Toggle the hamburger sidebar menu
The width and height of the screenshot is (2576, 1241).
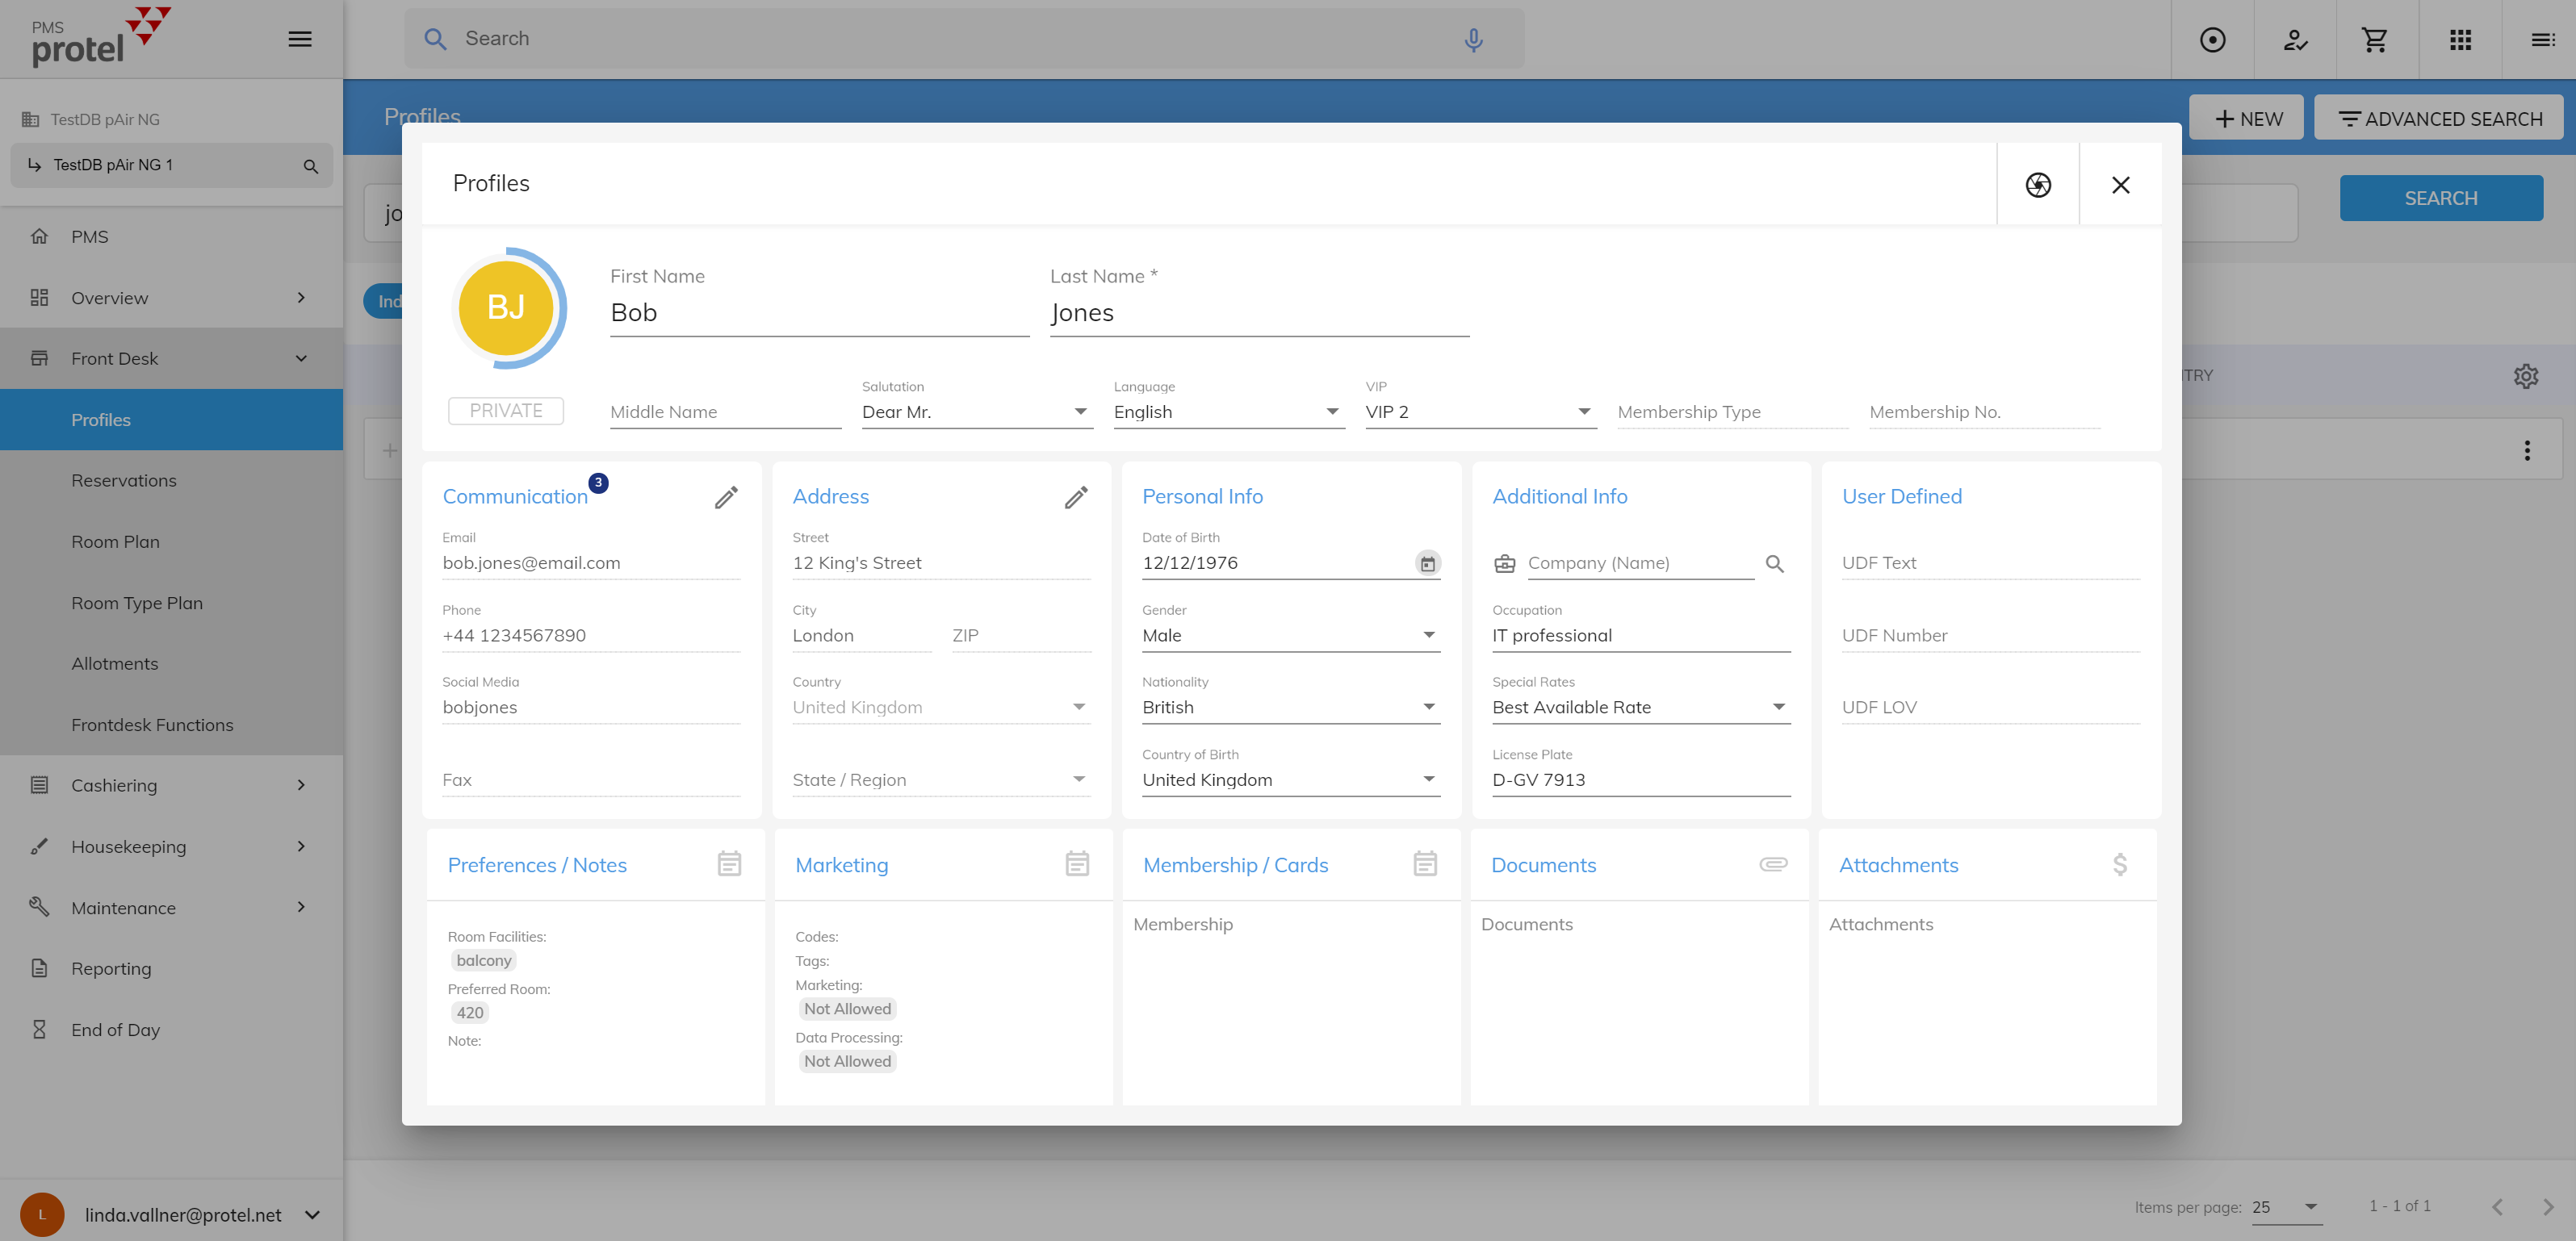click(300, 40)
